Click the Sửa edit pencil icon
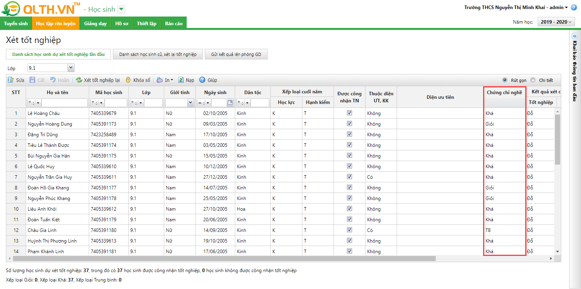This screenshot has height=289, width=581. [x=11, y=80]
